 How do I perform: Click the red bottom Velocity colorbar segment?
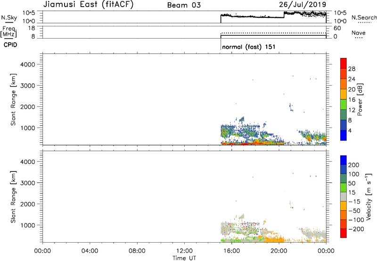point(344,233)
